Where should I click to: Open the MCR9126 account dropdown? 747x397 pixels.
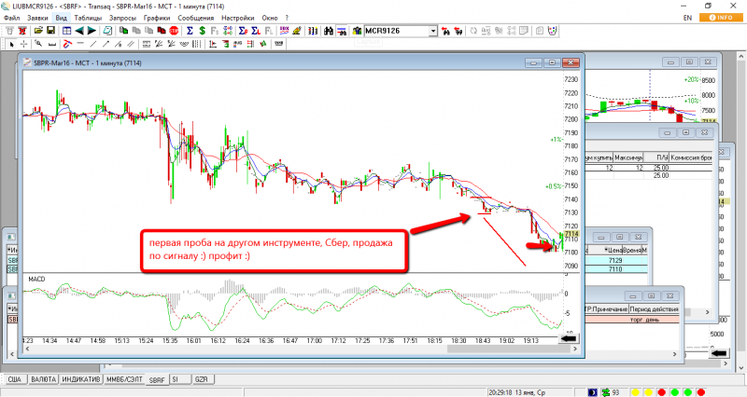(433, 31)
